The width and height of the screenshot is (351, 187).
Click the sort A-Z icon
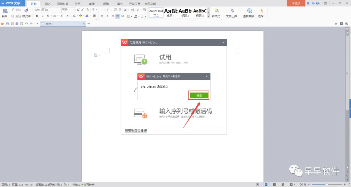coord(132,10)
